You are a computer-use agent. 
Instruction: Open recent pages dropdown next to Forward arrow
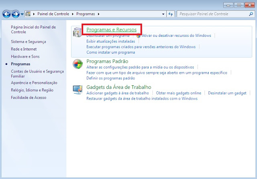click(22, 14)
